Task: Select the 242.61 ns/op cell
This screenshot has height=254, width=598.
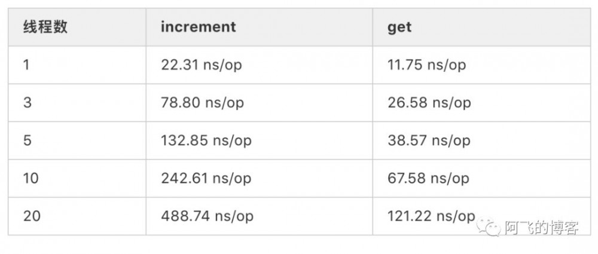Action: pyautogui.click(x=206, y=178)
